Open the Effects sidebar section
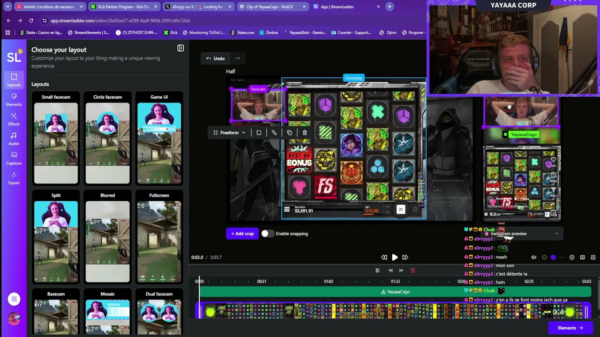This screenshot has height=337, width=600. 14,119
